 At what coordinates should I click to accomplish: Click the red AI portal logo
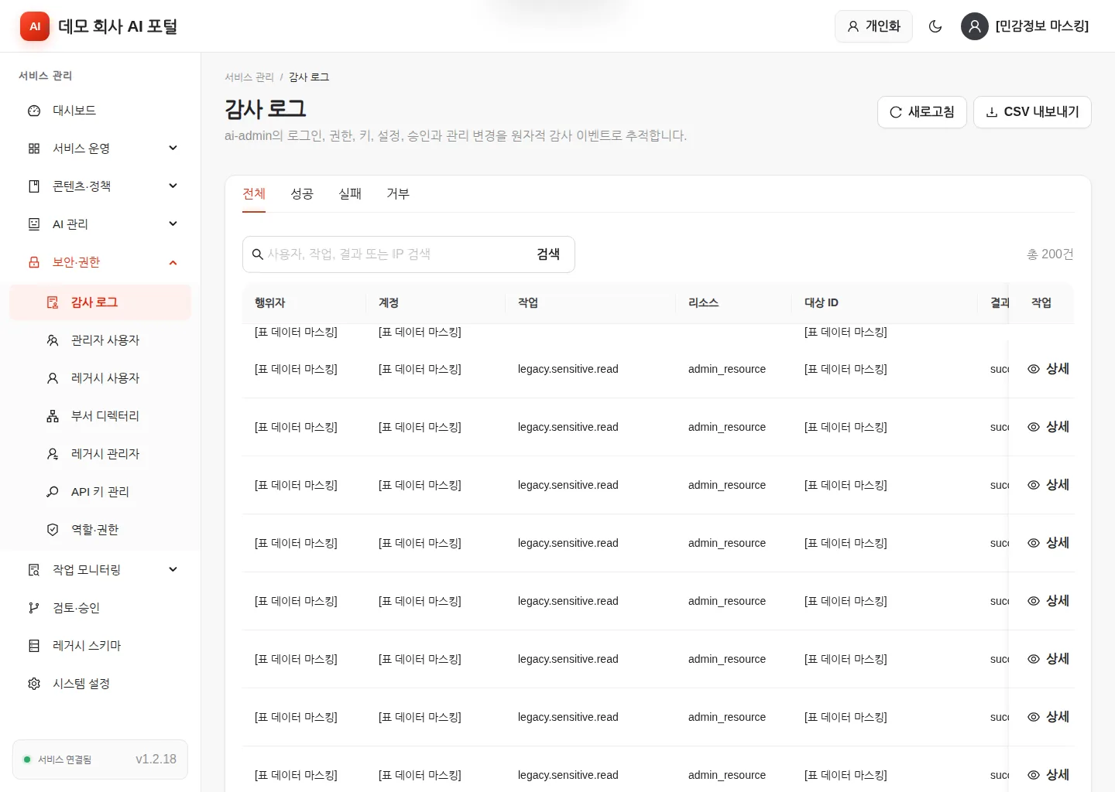click(x=35, y=26)
